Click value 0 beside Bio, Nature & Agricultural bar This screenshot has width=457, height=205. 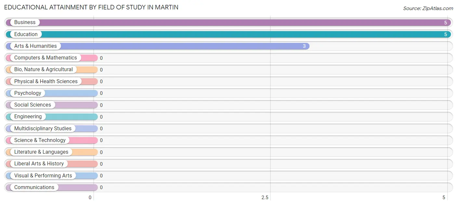(101, 70)
